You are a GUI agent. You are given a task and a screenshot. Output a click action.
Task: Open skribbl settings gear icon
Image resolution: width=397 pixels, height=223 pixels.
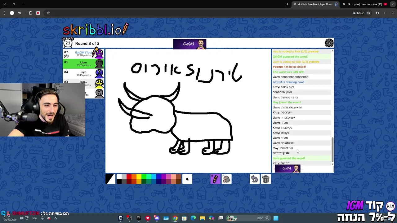tap(329, 43)
